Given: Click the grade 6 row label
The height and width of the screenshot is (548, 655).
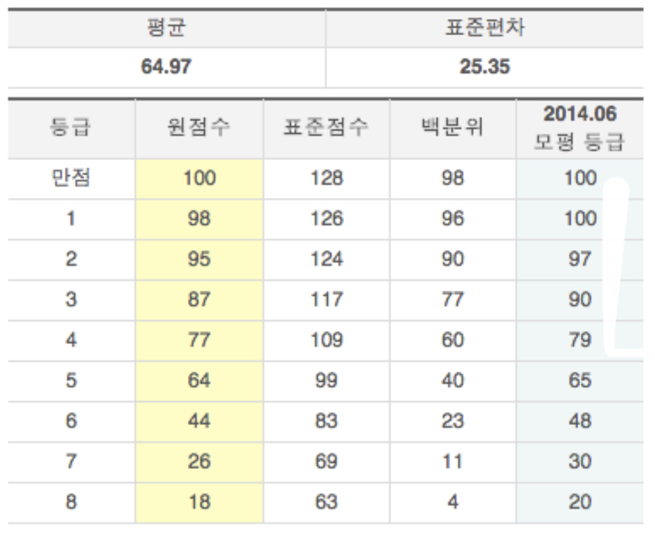Looking at the screenshot, I should coord(71,422).
